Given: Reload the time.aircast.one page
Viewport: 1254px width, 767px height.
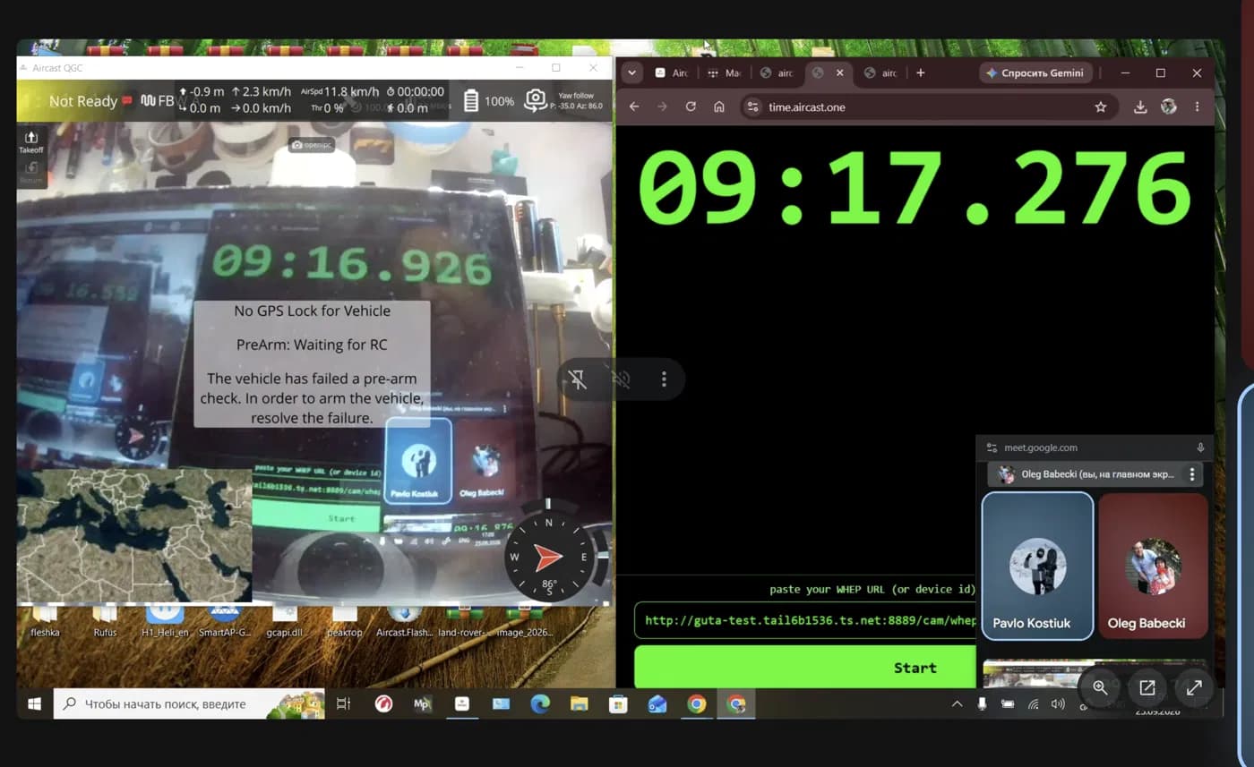Looking at the screenshot, I should pyautogui.click(x=691, y=107).
